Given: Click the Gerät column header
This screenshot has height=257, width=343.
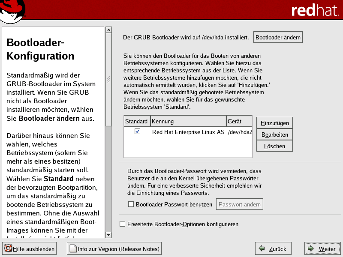Looking at the screenshot, I should click(239, 121).
